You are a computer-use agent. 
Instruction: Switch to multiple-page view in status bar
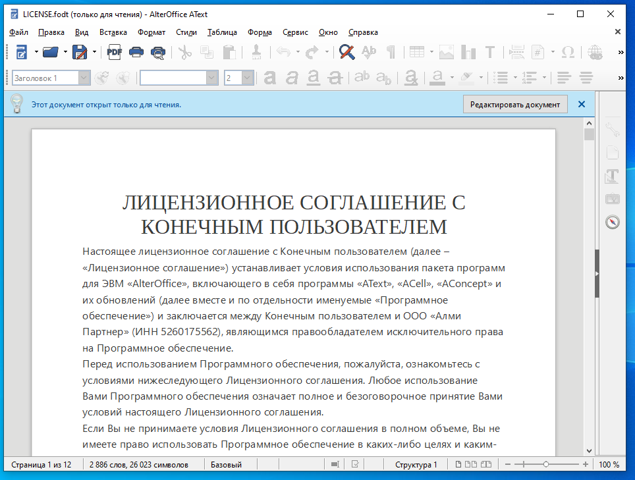click(x=470, y=465)
